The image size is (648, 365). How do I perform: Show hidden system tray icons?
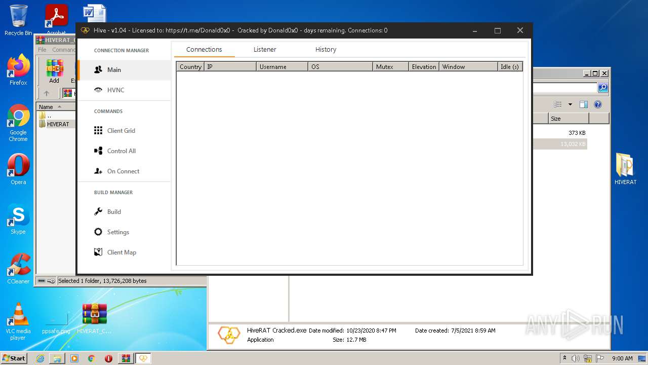(564, 358)
